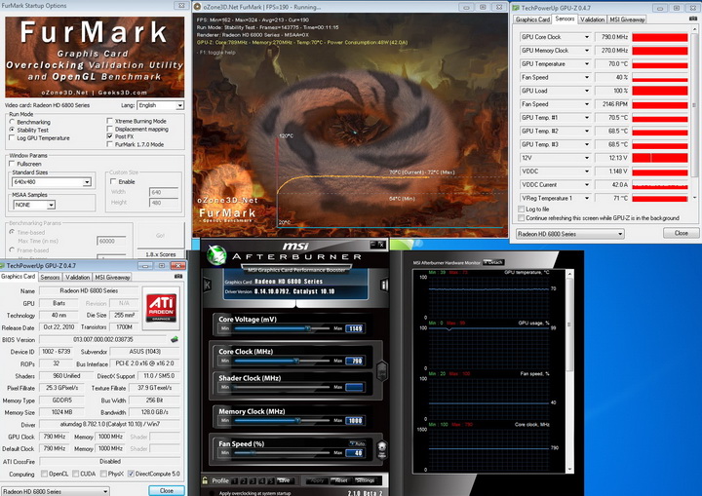This screenshot has width=702, height=496.
Task: Click Close in the GPU-Z Sensors window
Action: 681,233
